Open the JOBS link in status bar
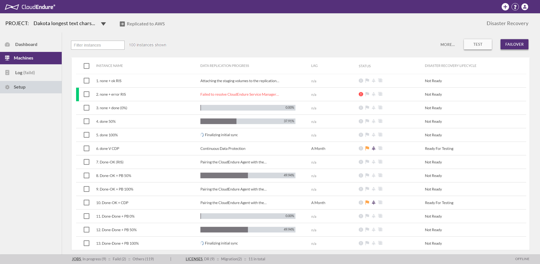The image size is (540, 264). tap(76, 259)
